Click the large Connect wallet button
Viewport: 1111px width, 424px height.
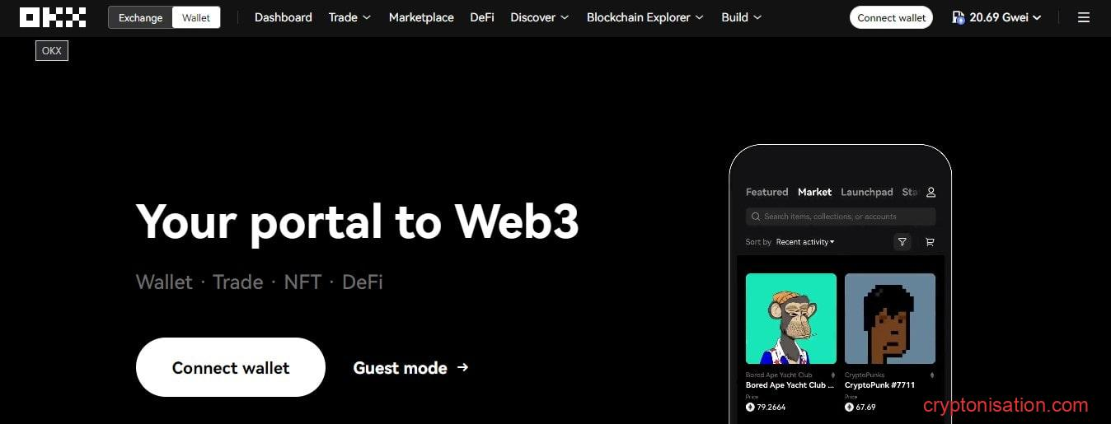point(231,367)
